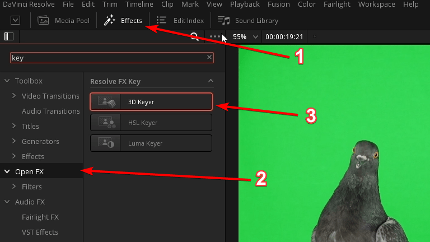Select the Open FX label
This screenshot has height=242, width=430.
click(x=29, y=172)
